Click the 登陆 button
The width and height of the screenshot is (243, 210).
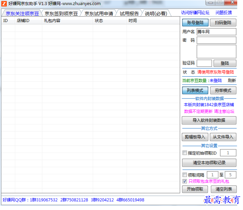click(225, 63)
